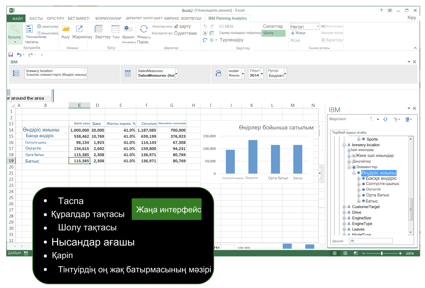Collapse the Өндіріс жиыны tree node

[354, 173]
